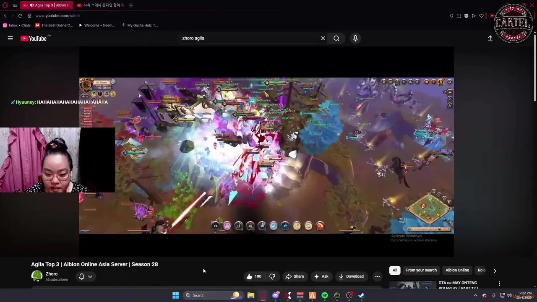Viewport: 537px width, 302px height.
Task: Select the Albion Online chip
Action: click(x=457, y=270)
